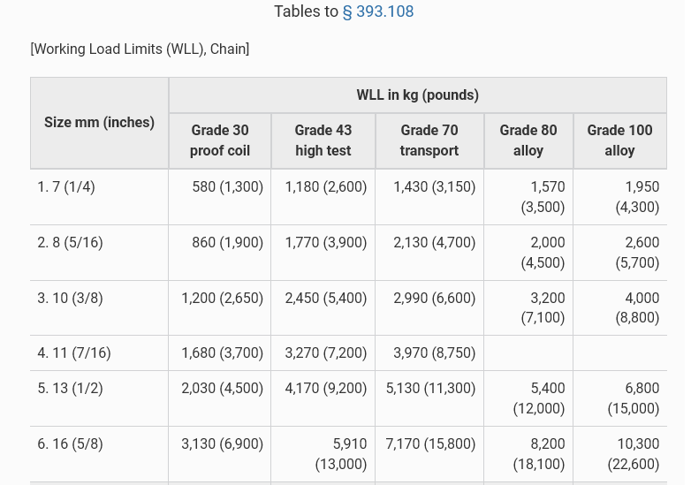
Task: Click the 10 (3/8) size row label
Action: coord(70,299)
